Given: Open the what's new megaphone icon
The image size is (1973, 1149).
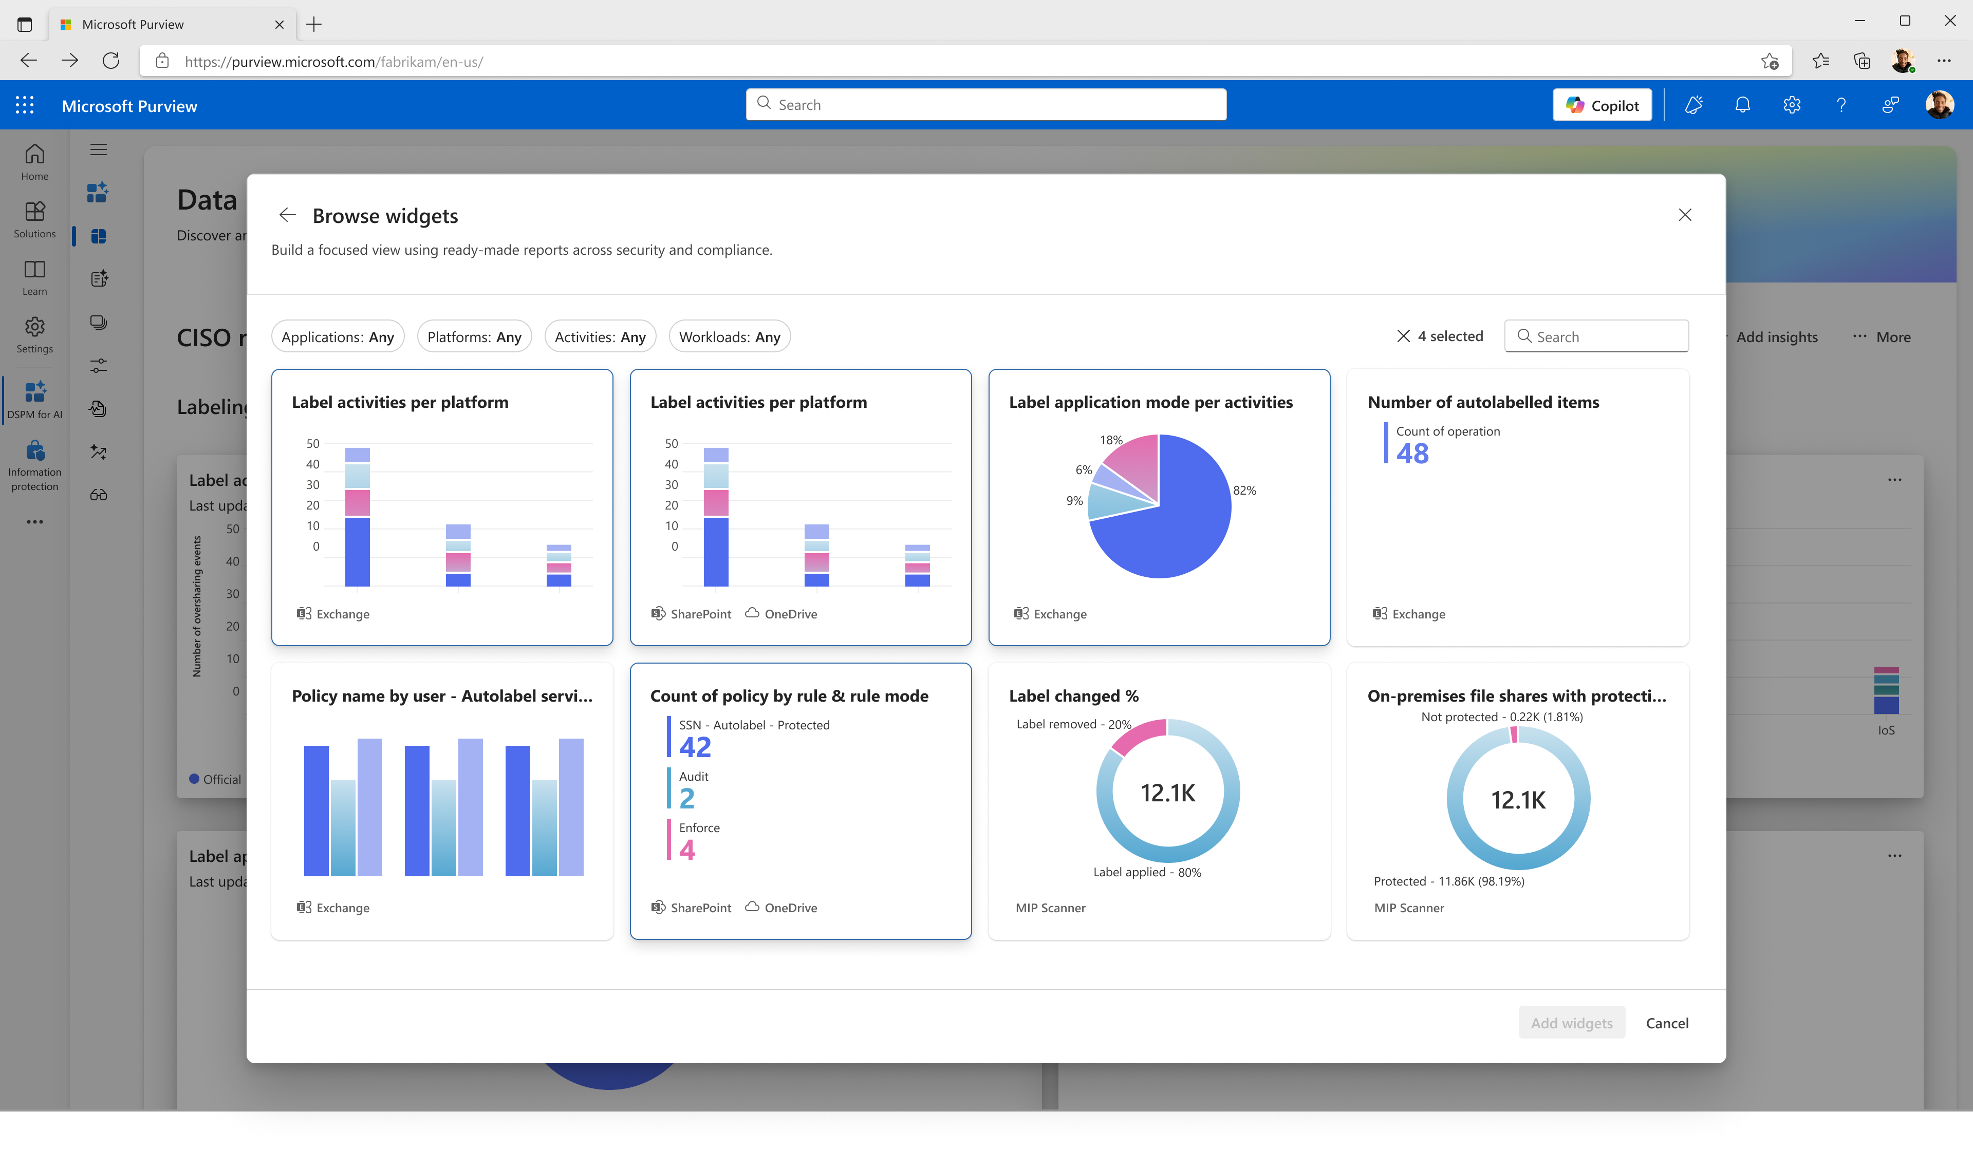Looking at the screenshot, I should pyautogui.click(x=1693, y=105).
